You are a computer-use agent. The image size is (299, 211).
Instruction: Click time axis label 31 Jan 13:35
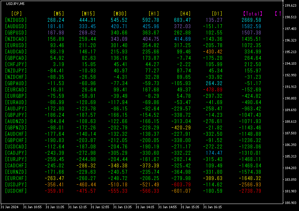[x=122, y=207]
